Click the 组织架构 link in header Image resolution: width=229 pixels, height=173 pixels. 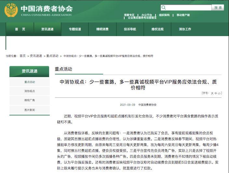(164, 15)
